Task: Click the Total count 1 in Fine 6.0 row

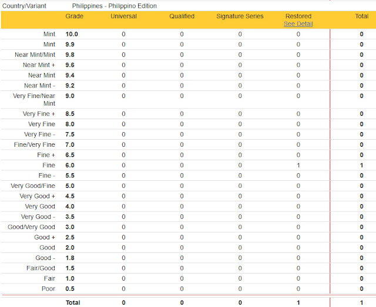Action: click(361, 165)
